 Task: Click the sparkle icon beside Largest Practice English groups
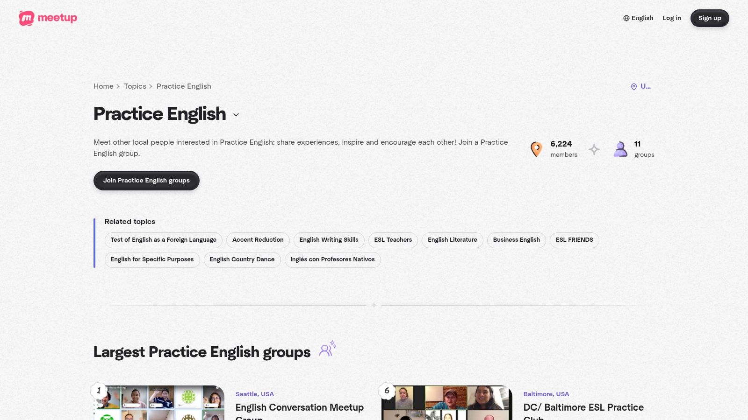click(x=327, y=349)
